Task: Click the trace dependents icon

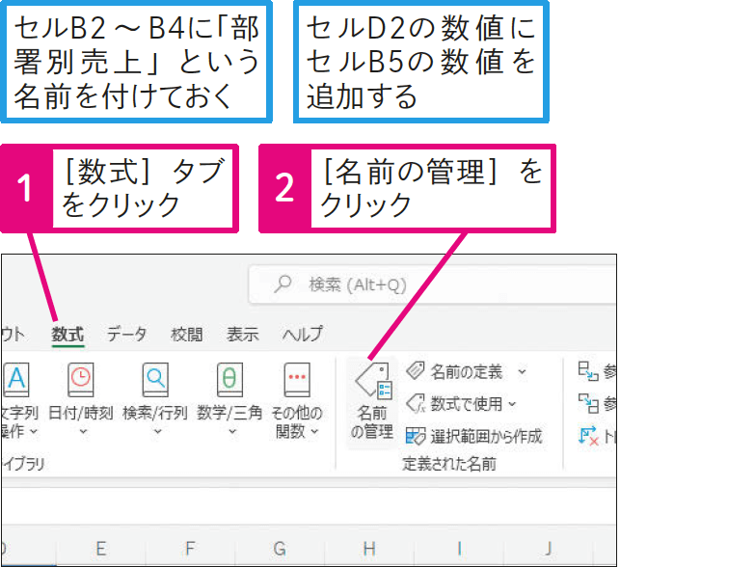Action: (x=588, y=403)
